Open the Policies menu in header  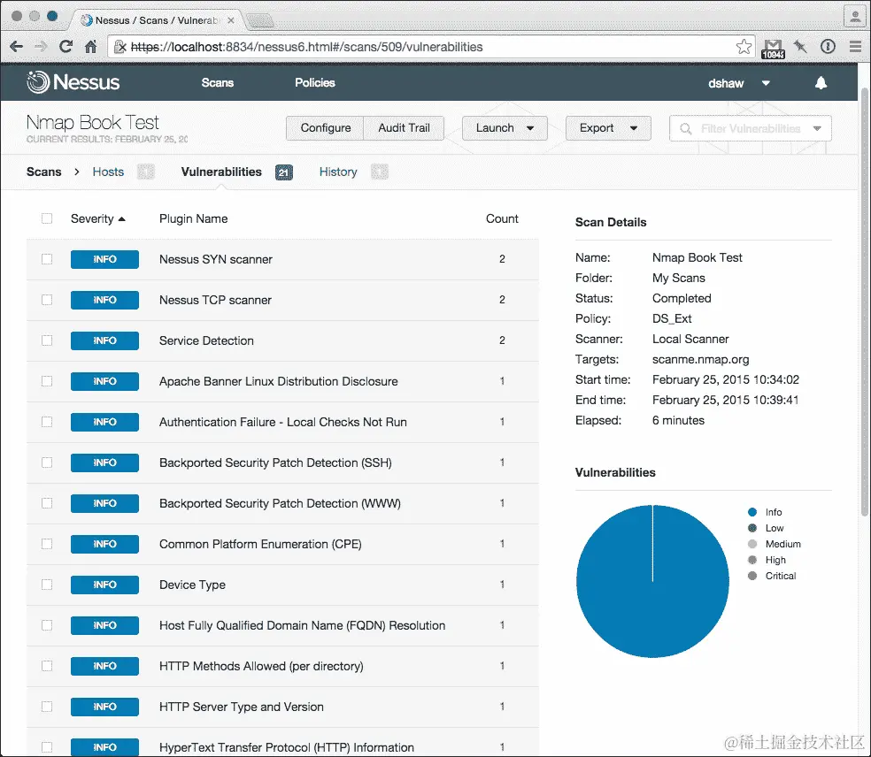tap(315, 83)
